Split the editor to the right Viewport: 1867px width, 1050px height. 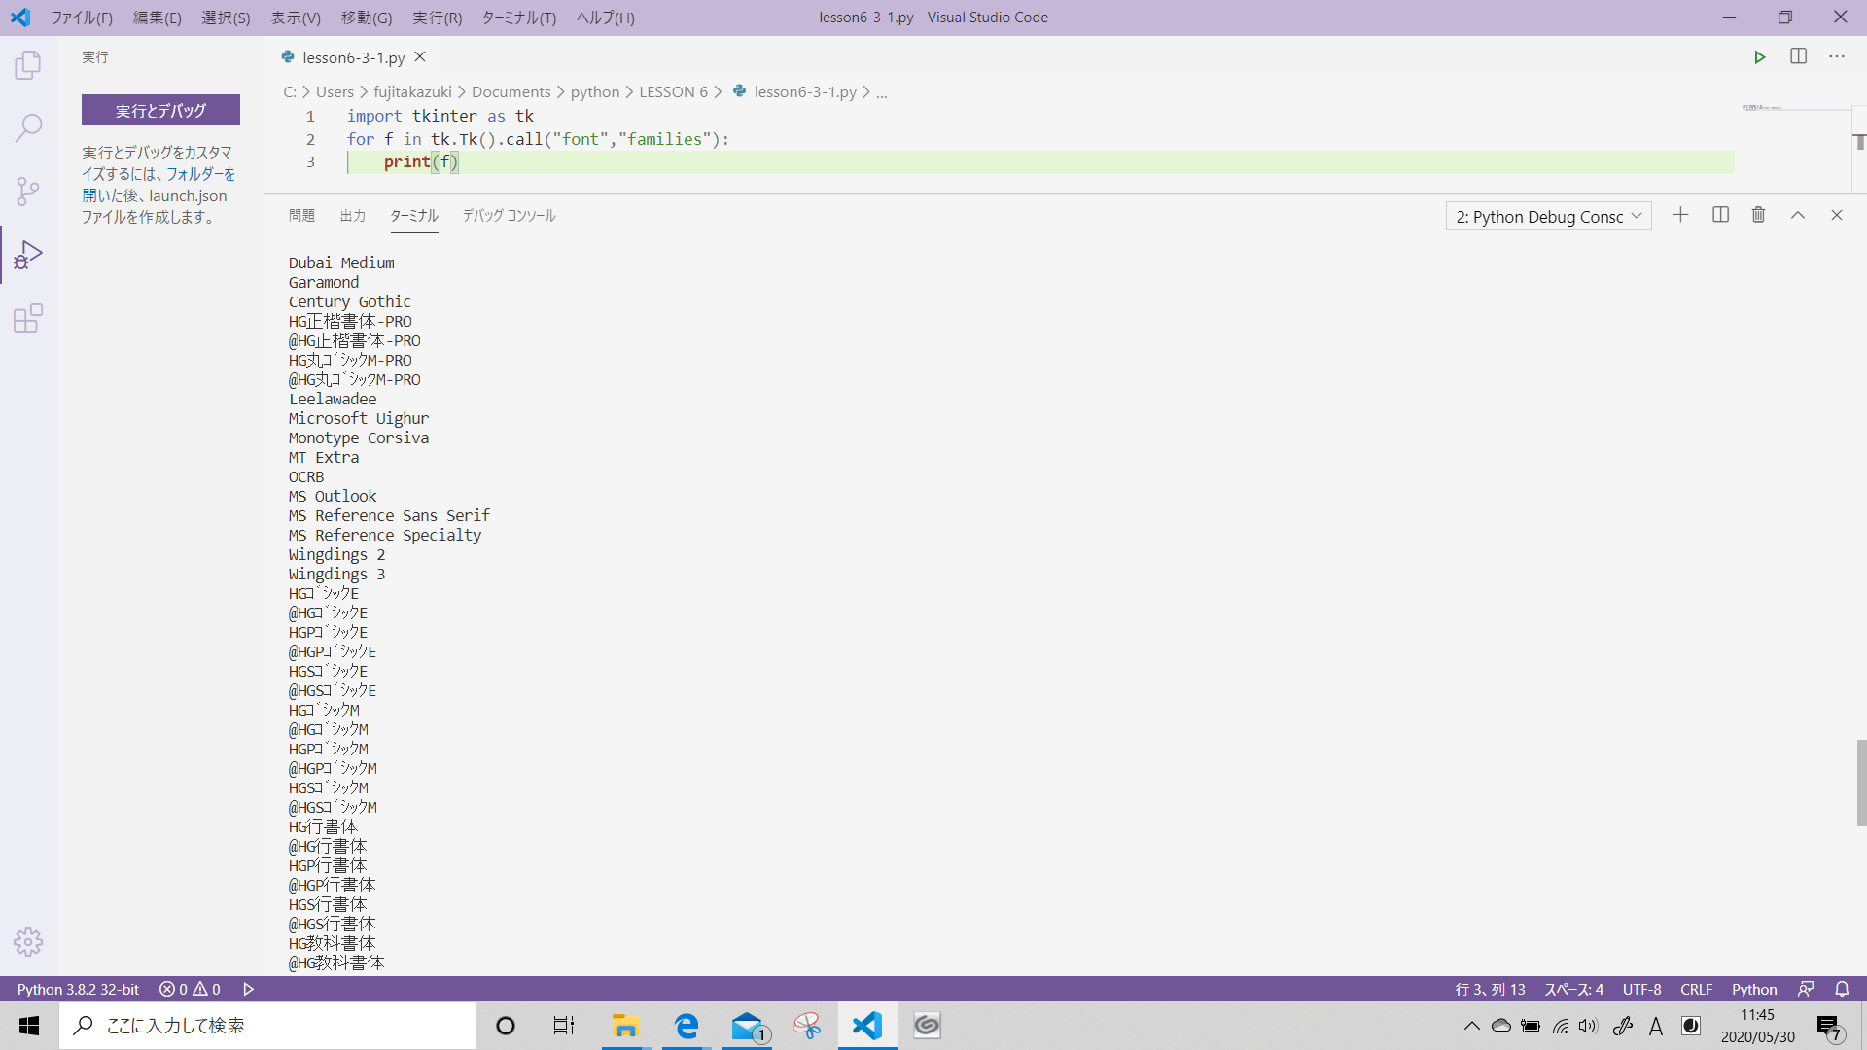tap(1798, 56)
